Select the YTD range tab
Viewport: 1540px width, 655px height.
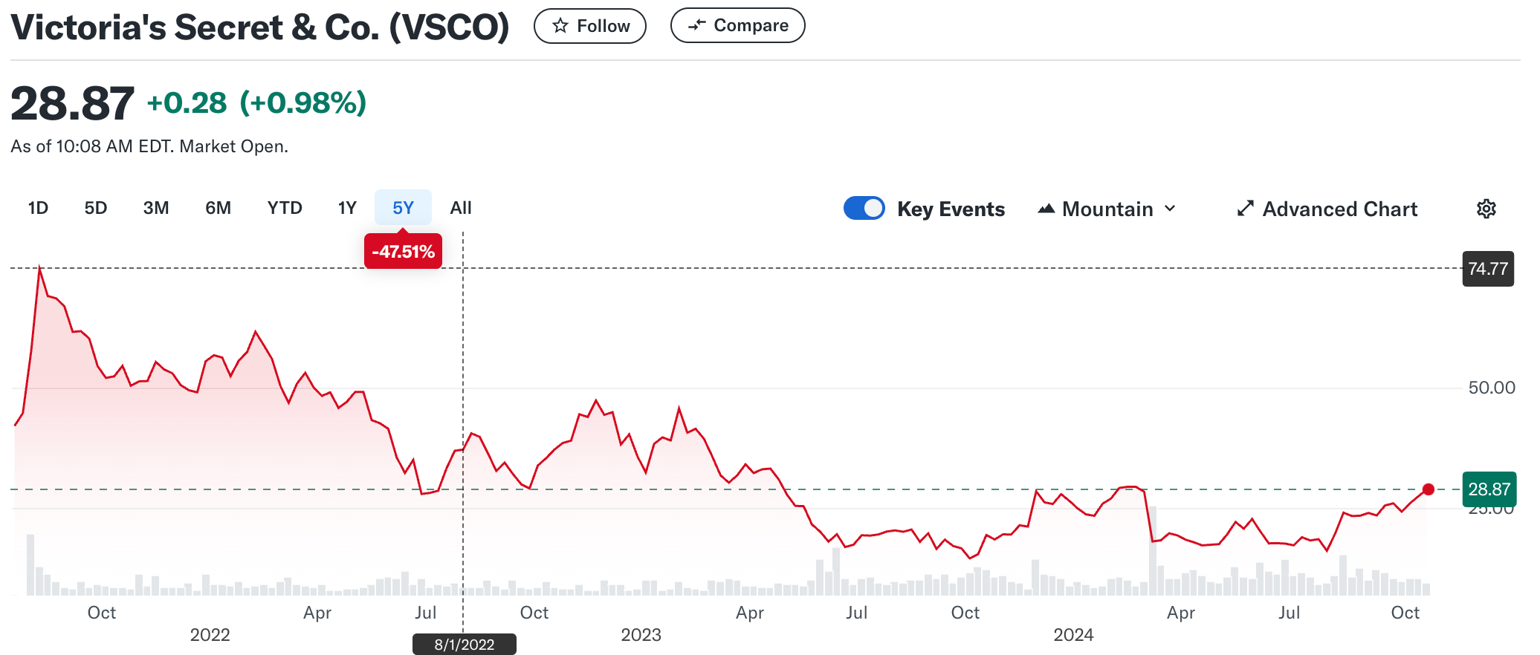(285, 208)
